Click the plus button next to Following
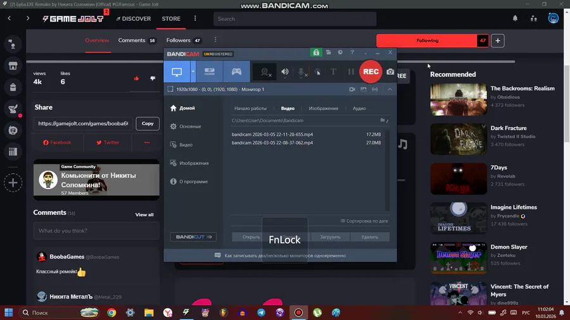 tap(498, 40)
